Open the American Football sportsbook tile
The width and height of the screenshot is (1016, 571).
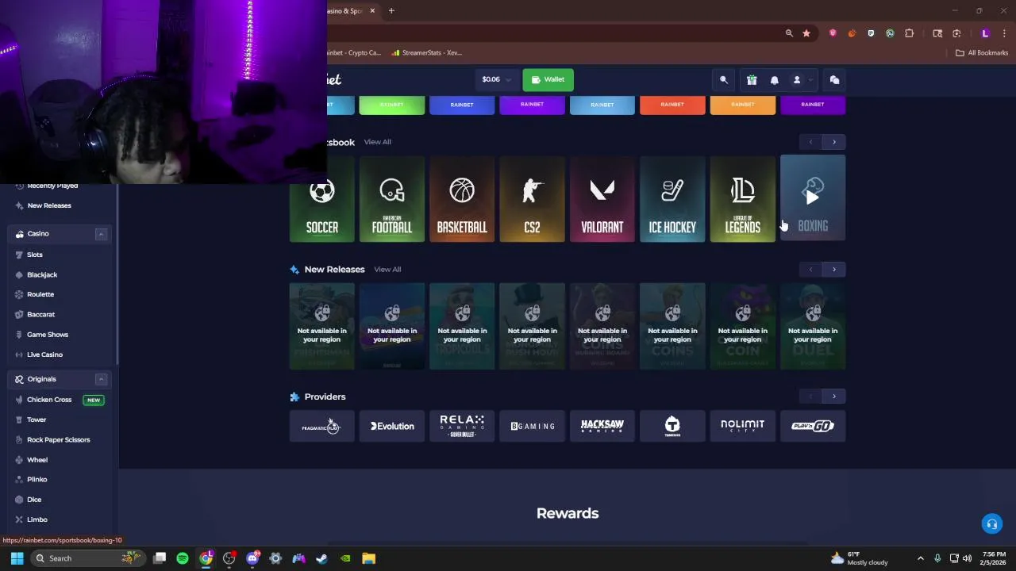392,199
